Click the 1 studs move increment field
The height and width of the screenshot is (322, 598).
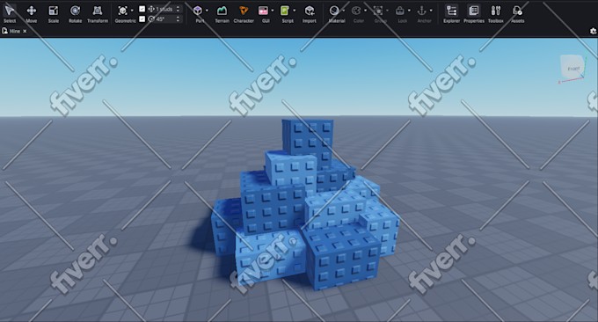[x=164, y=9]
